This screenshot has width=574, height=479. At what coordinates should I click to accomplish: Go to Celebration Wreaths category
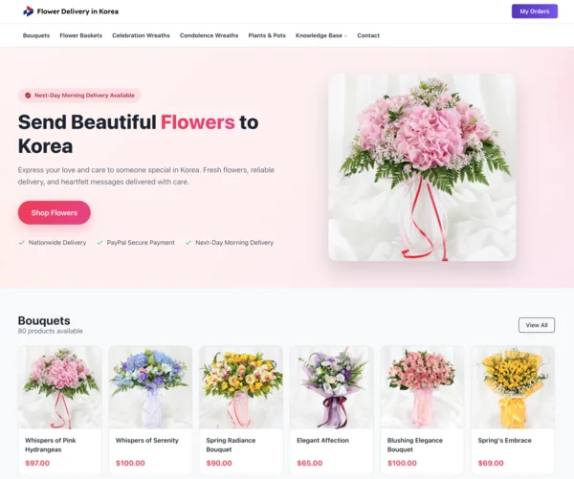141,35
